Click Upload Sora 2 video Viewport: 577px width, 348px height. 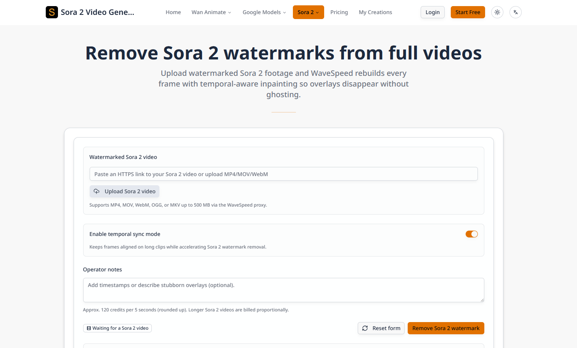[124, 191]
